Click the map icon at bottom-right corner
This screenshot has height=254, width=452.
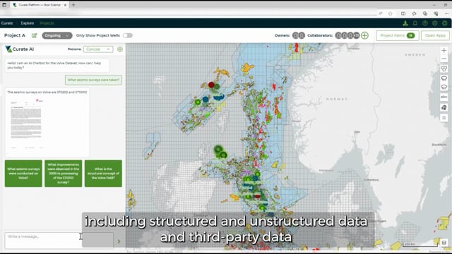444,243
